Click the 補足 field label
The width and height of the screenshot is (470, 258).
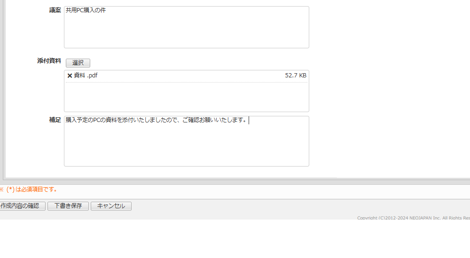coord(55,120)
